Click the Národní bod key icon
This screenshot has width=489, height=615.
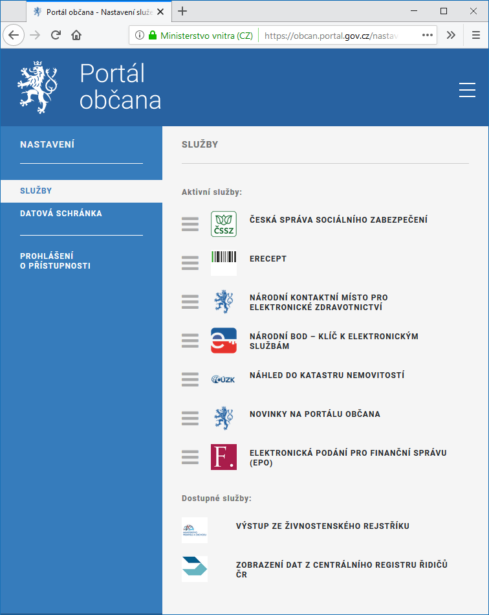coord(224,341)
